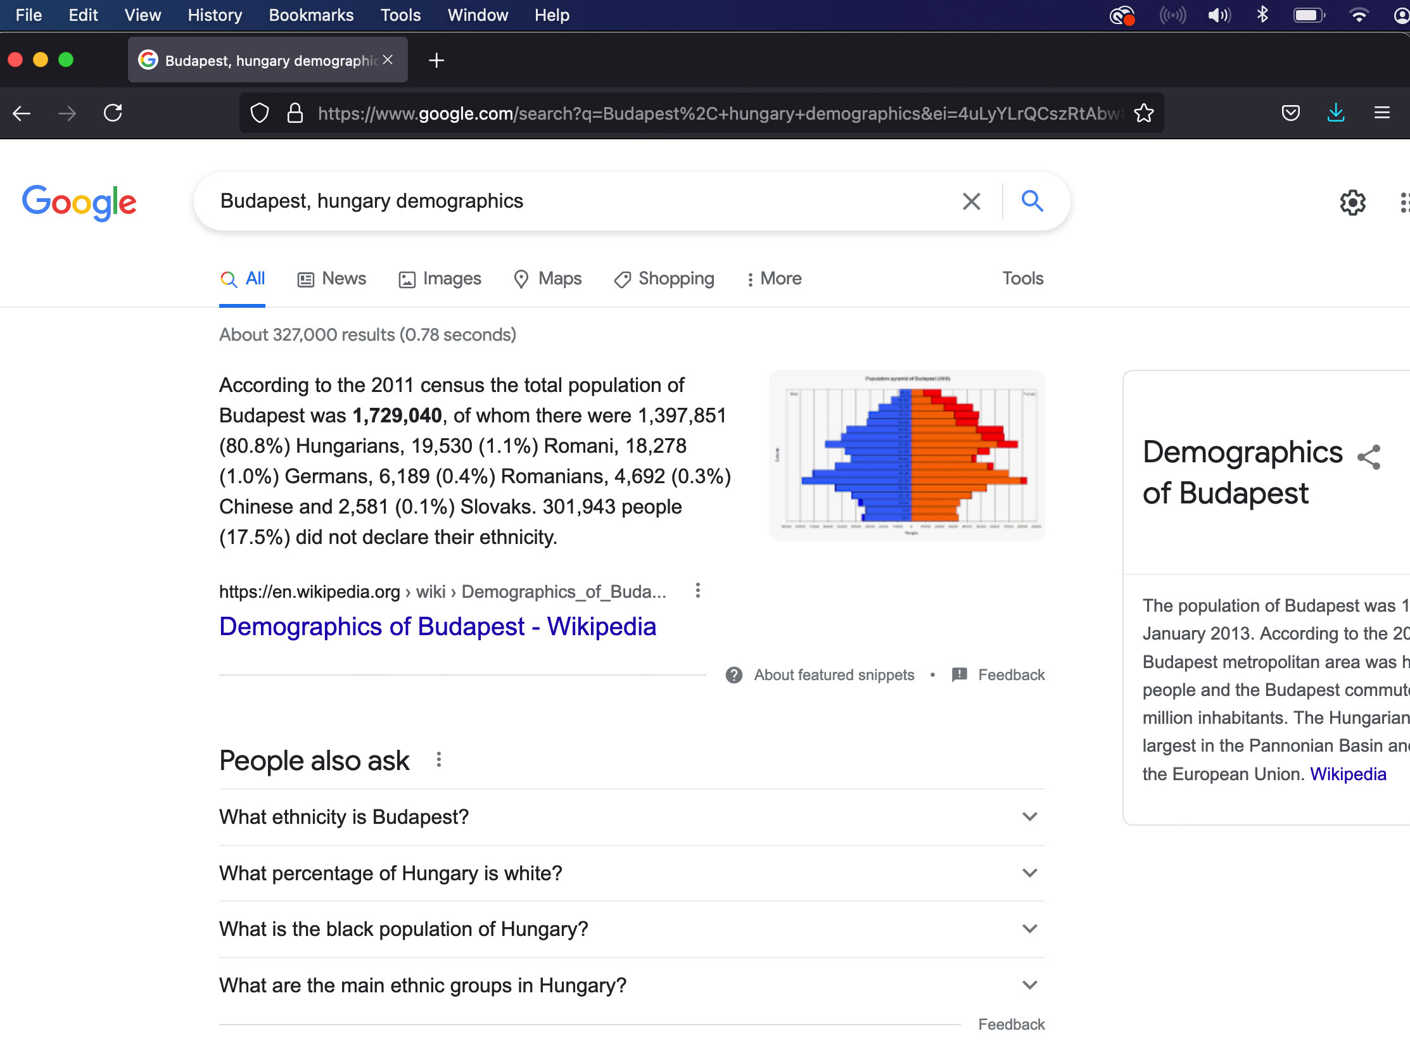The image size is (1410, 1055).
Task: Expand 'What percentage of Hungary is white?'
Action: coord(631,873)
